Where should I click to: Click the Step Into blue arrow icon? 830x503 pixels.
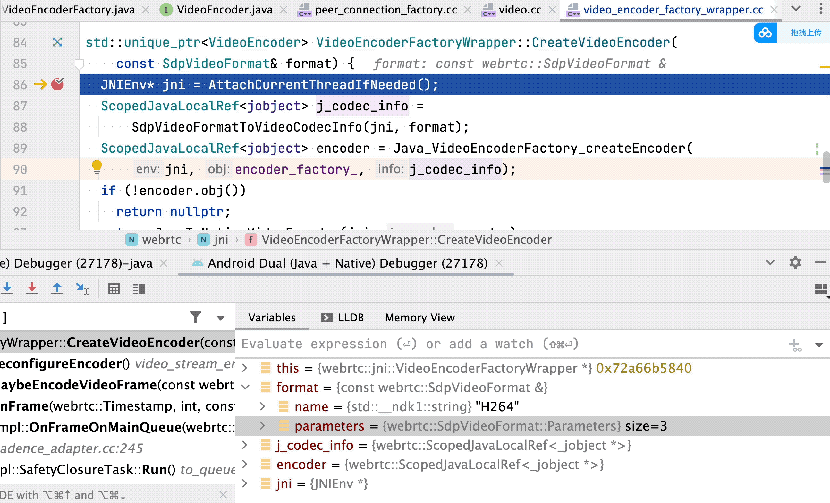pos(7,288)
